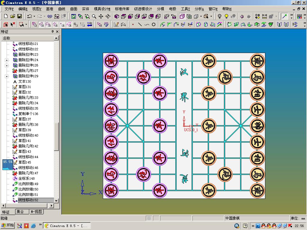Click the purple left arrow icon
The height and width of the screenshot is (230, 307).
pyautogui.click(x=242, y=16)
